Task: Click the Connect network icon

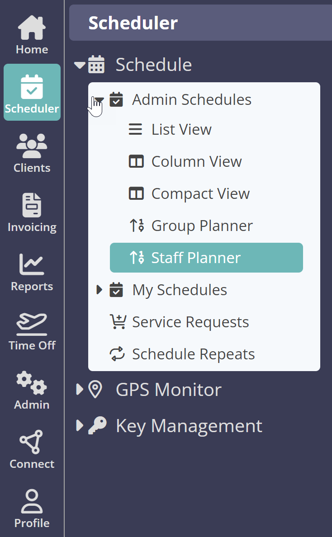Action: [x=32, y=442]
